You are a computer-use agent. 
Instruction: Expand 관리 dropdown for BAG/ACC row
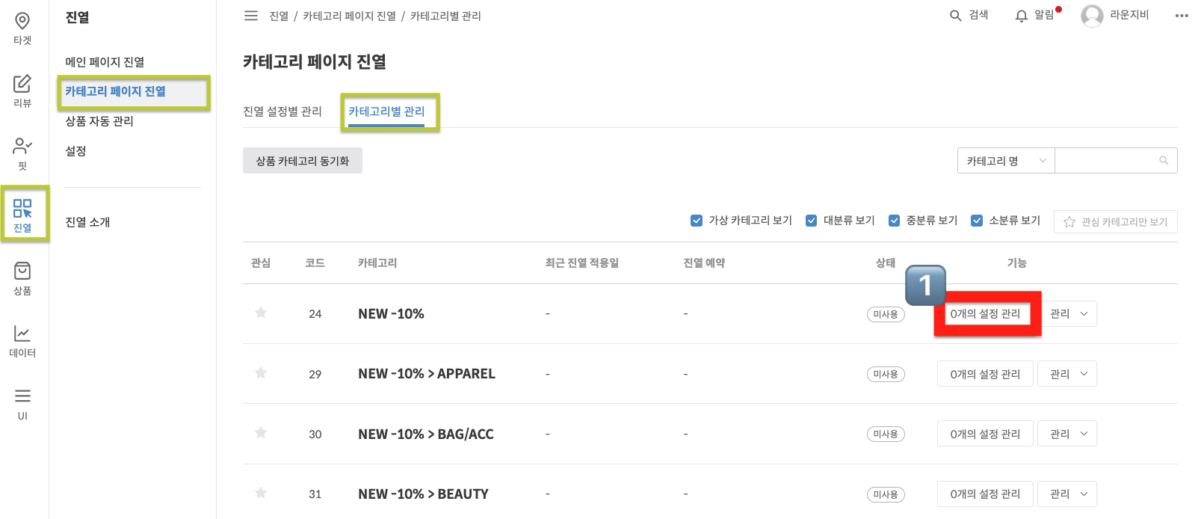pos(1067,434)
